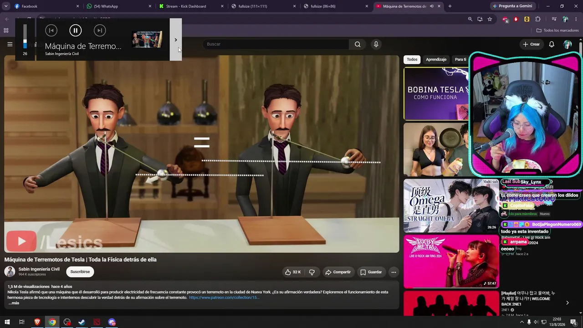Open the red hand blocker extension
This screenshot has width=583, height=328.
coord(516,19)
